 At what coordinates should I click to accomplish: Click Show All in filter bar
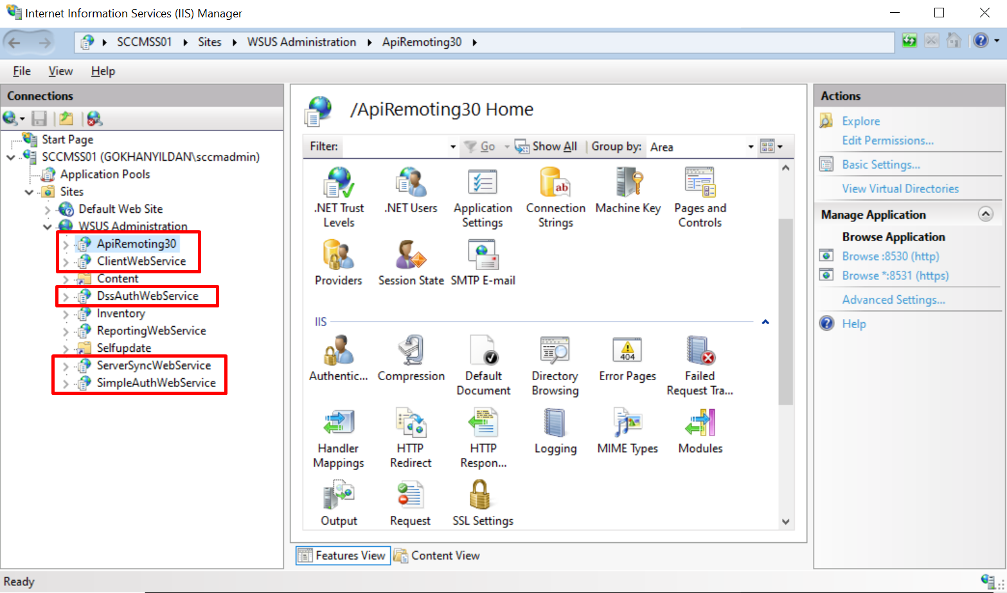coord(547,147)
